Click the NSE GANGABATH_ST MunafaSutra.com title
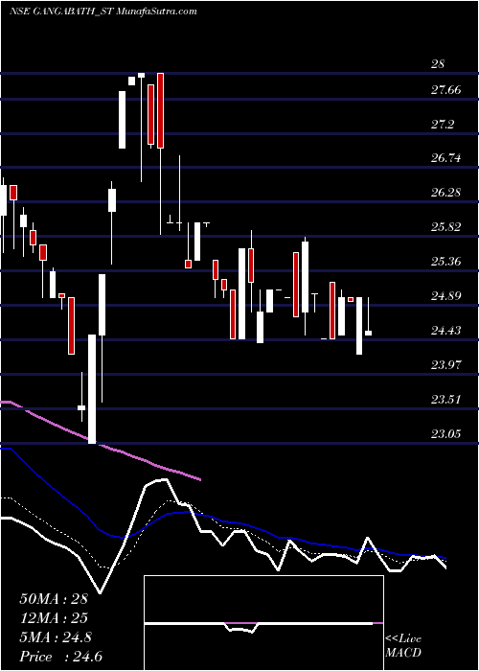 pyautogui.click(x=103, y=12)
